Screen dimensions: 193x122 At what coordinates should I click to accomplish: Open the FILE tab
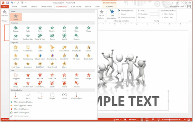point(5,6)
